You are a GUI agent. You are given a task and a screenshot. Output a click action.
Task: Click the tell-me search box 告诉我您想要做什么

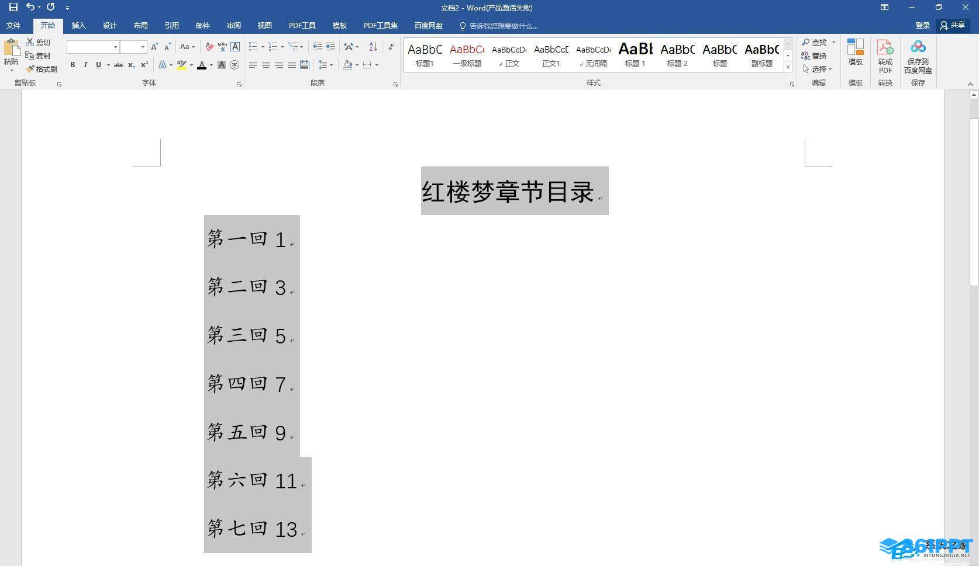tap(499, 26)
